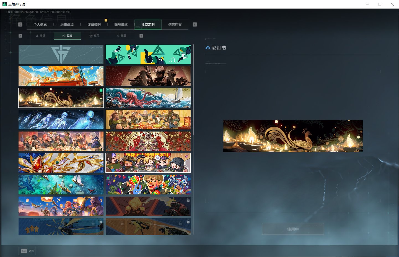Select the red octopus wave dog tag
The image size is (399, 257).
point(148,98)
